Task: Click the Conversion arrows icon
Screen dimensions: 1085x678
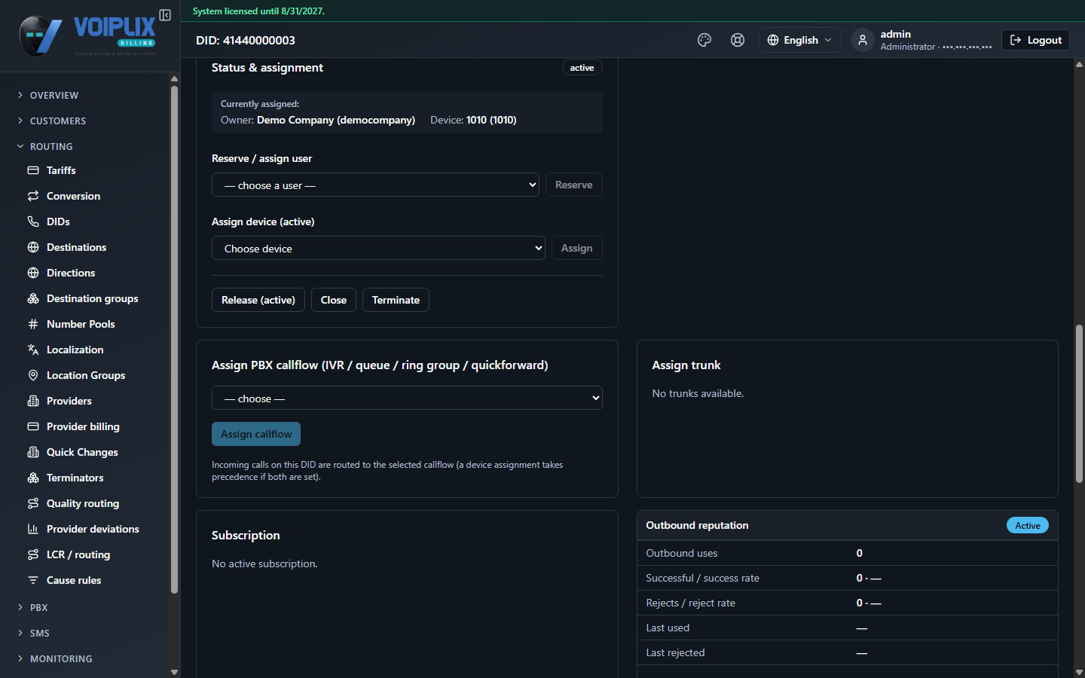Action: click(33, 196)
